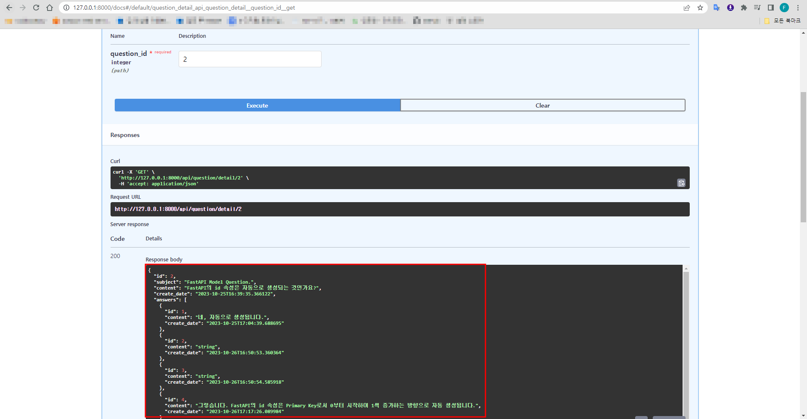Image resolution: width=807 pixels, height=419 pixels.
Task: Bookmark this page with the star icon
Action: tap(700, 8)
